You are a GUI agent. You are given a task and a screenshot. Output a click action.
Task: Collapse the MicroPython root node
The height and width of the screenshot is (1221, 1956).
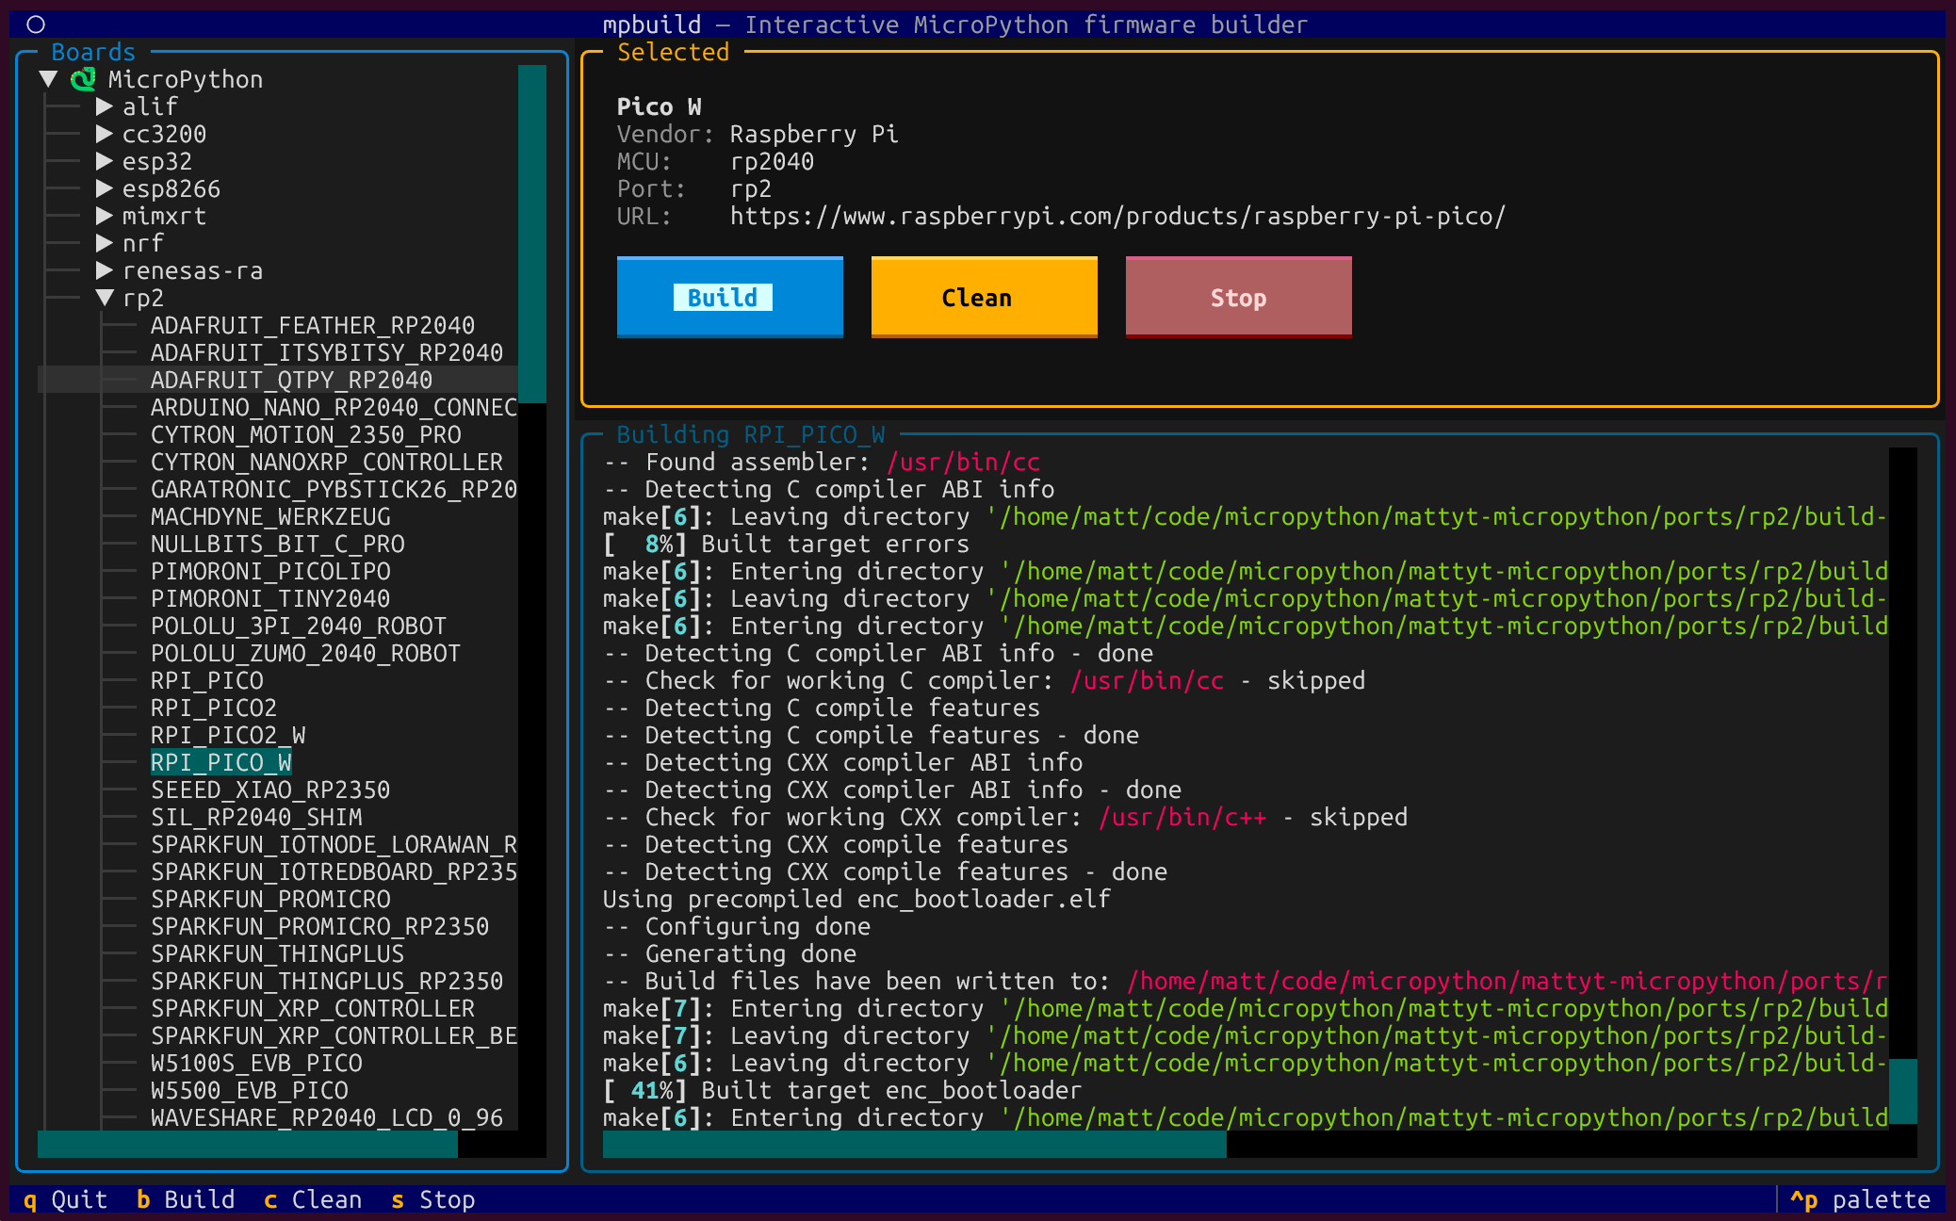click(x=49, y=79)
